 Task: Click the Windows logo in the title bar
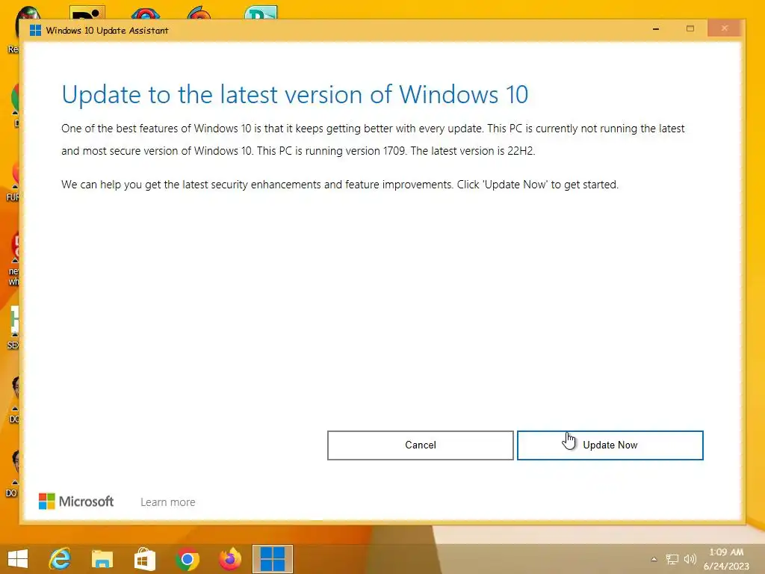click(35, 30)
